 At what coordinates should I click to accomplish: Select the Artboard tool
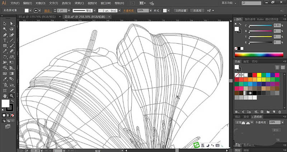[5, 91]
